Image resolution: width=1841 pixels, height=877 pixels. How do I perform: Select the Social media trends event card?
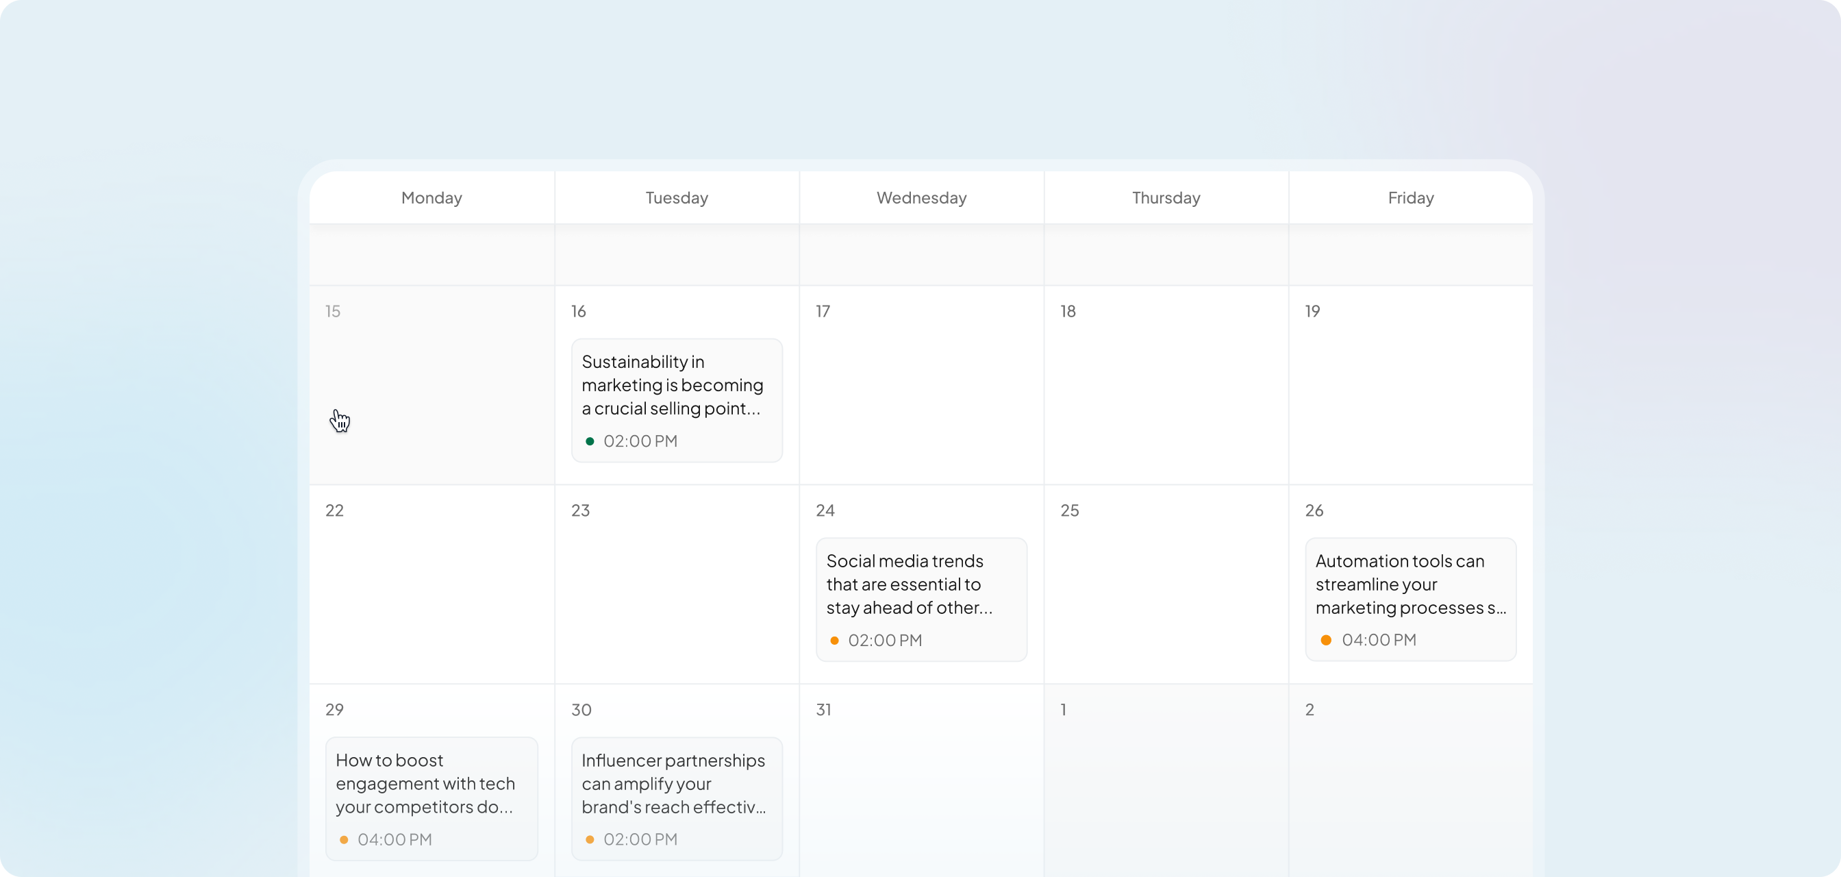click(x=920, y=599)
